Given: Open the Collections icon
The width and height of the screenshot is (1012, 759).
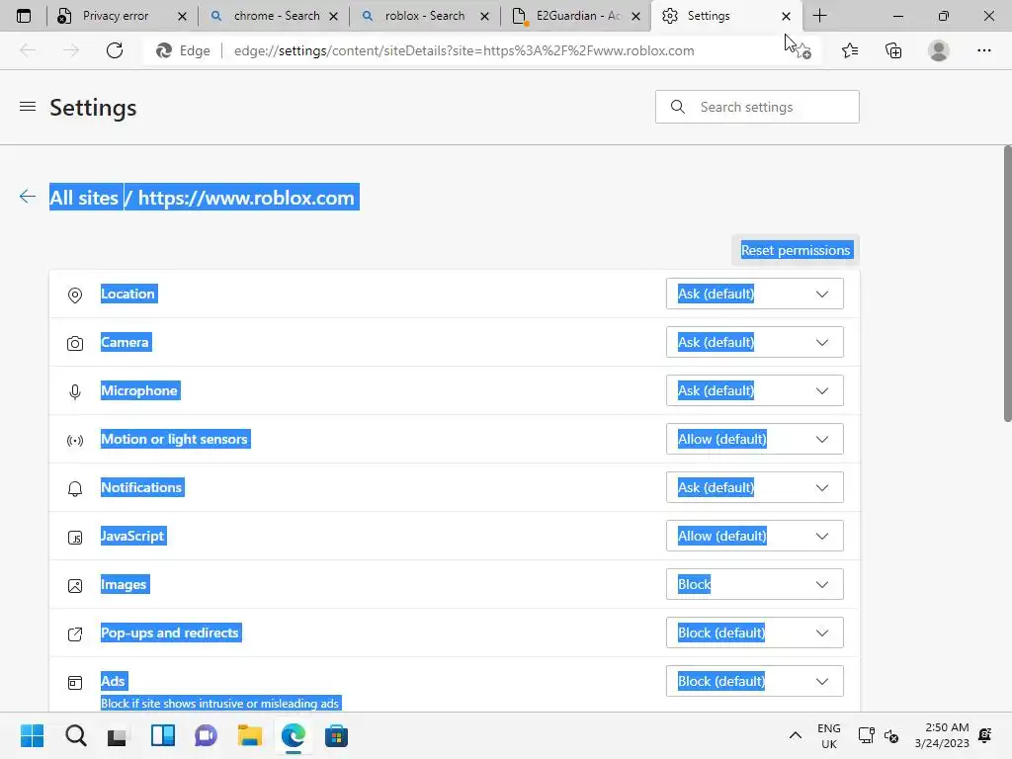Looking at the screenshot, I should pyautogui.click(x=893, y=50).
